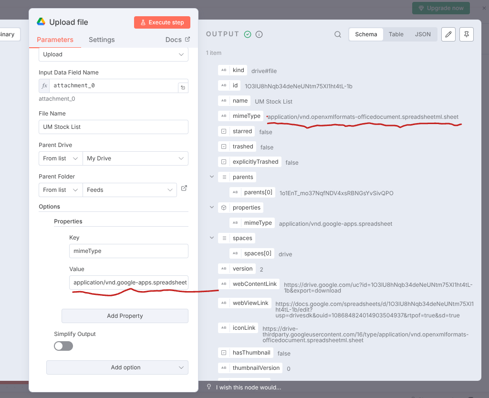
Task: Click the search icon in the OUTPUT panel
Action: pyautogui.click(x=338, y=34)
